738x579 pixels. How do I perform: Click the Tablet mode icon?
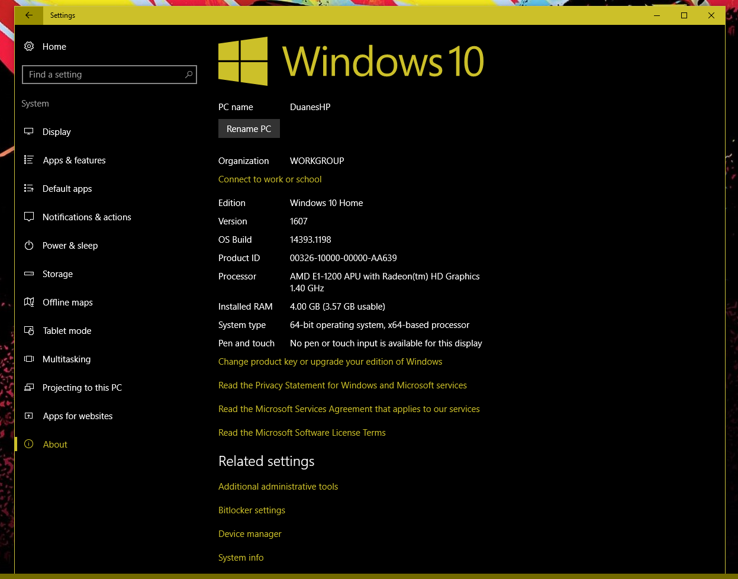pos(28,330)
